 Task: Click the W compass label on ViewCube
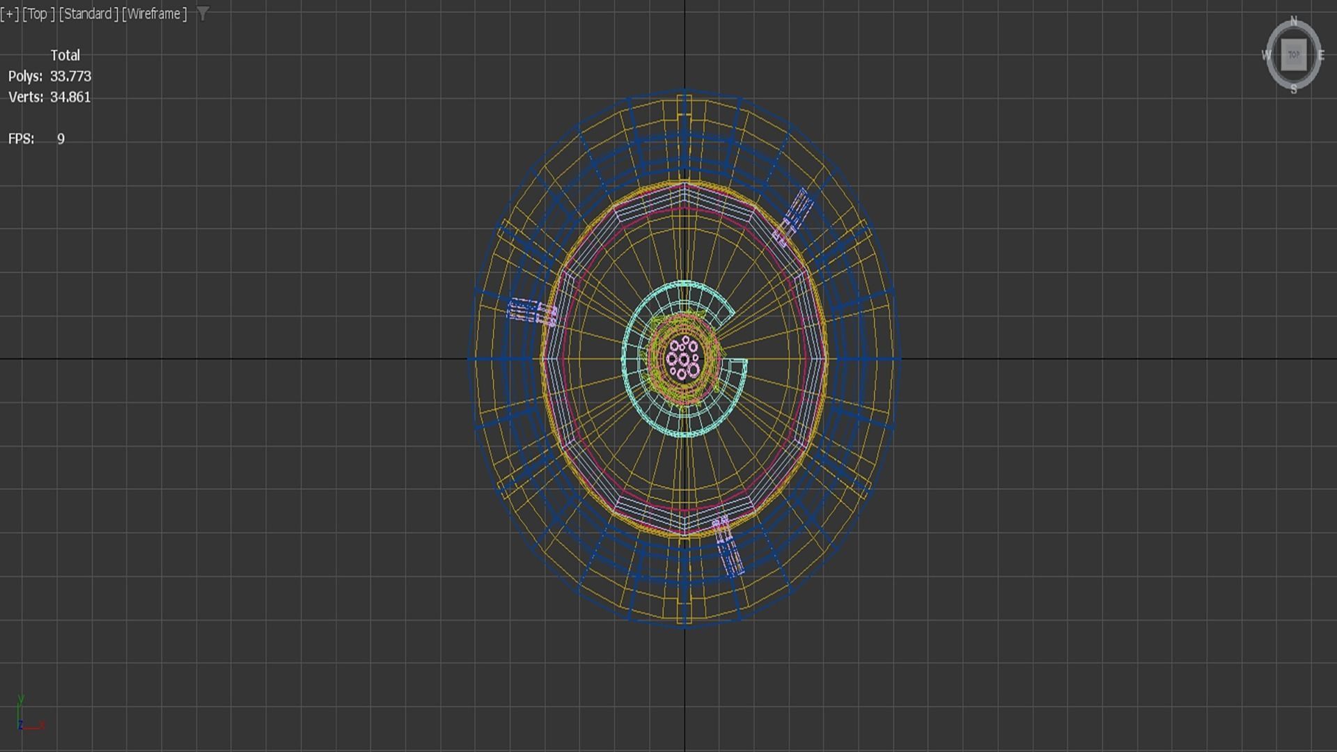1267,55
